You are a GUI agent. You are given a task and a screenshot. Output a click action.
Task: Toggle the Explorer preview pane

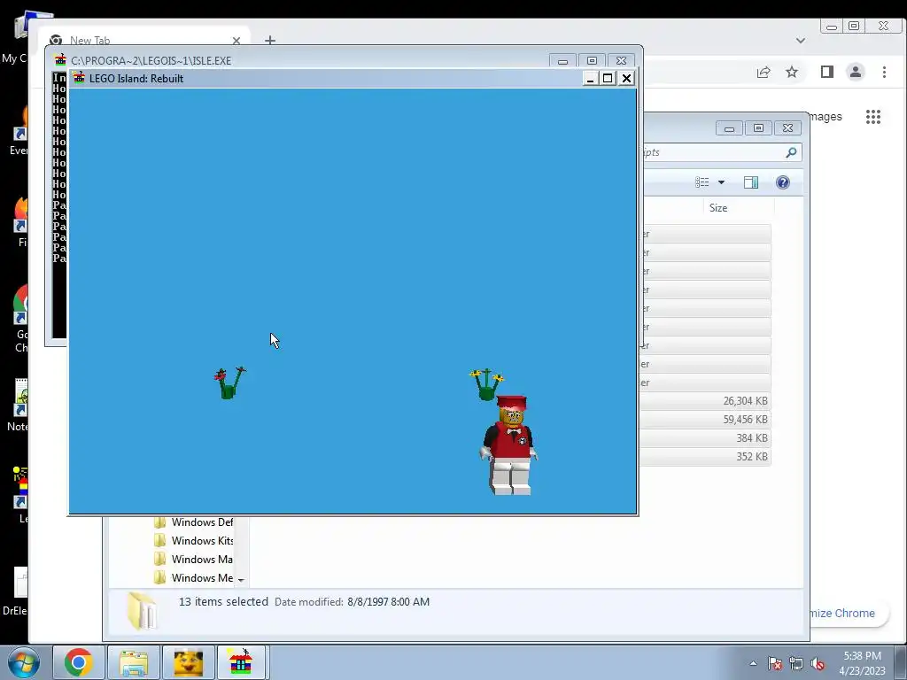click(751, 182)
